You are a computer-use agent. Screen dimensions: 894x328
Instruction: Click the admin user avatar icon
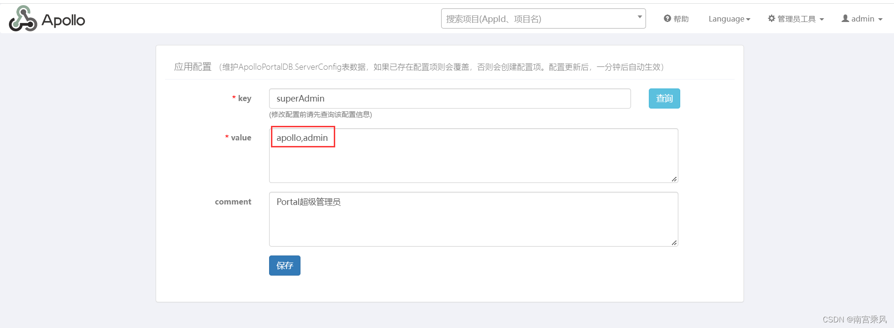[845, 18]
